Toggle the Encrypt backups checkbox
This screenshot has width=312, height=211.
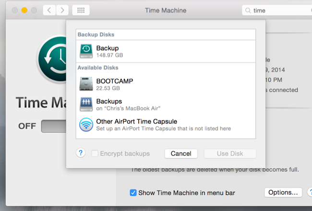point(95,153)
